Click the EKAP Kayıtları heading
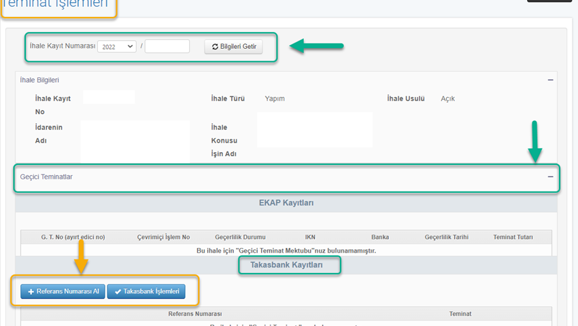The width and height of the screenshot is (578, 326). click(286, 202)
